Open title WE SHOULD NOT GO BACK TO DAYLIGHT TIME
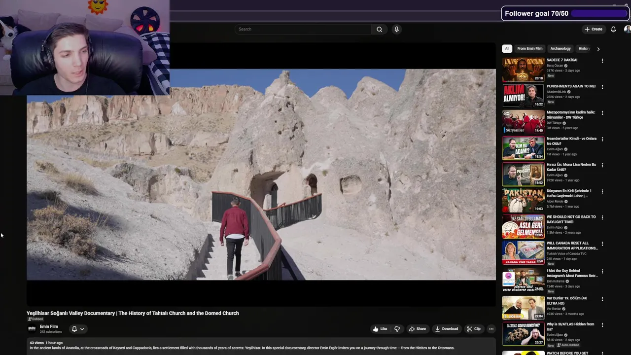 pos(571,219)
